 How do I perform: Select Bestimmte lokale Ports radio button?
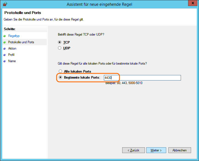coord(60,77)
